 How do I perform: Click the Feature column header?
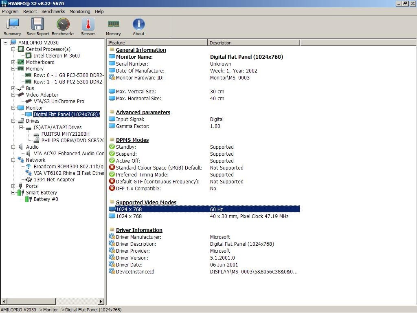(157, 42)
